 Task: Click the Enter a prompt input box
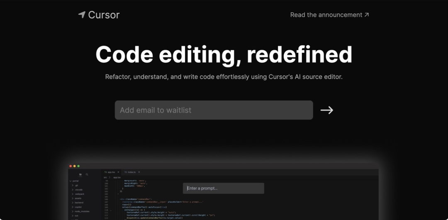click(x=224, y=189)
